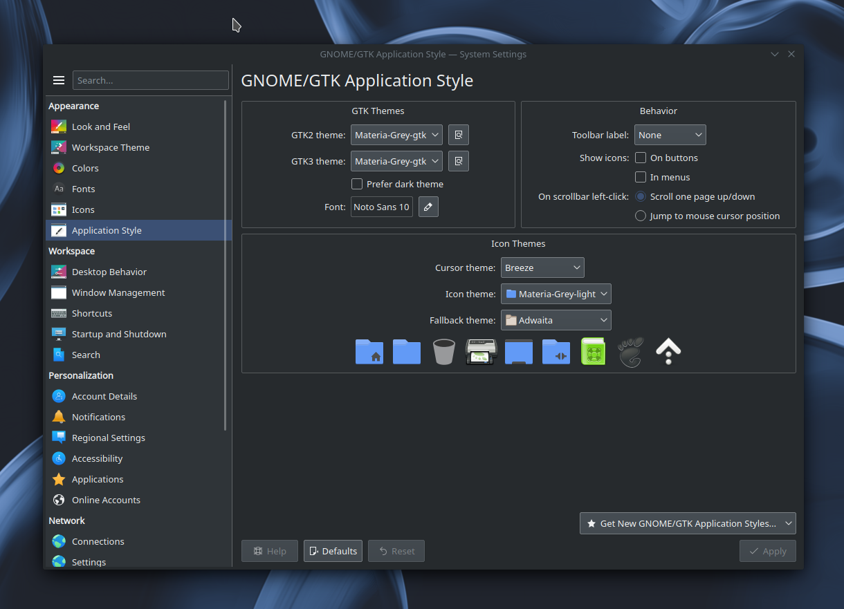This screenshot has width=844, height=609.
Task: Click the home folder preview icon
Action: 369,351
